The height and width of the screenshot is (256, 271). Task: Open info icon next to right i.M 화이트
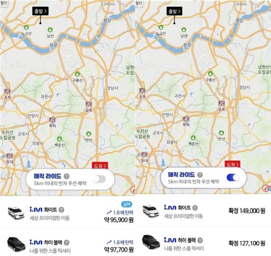pyautogui.click(x=195, y=207)
